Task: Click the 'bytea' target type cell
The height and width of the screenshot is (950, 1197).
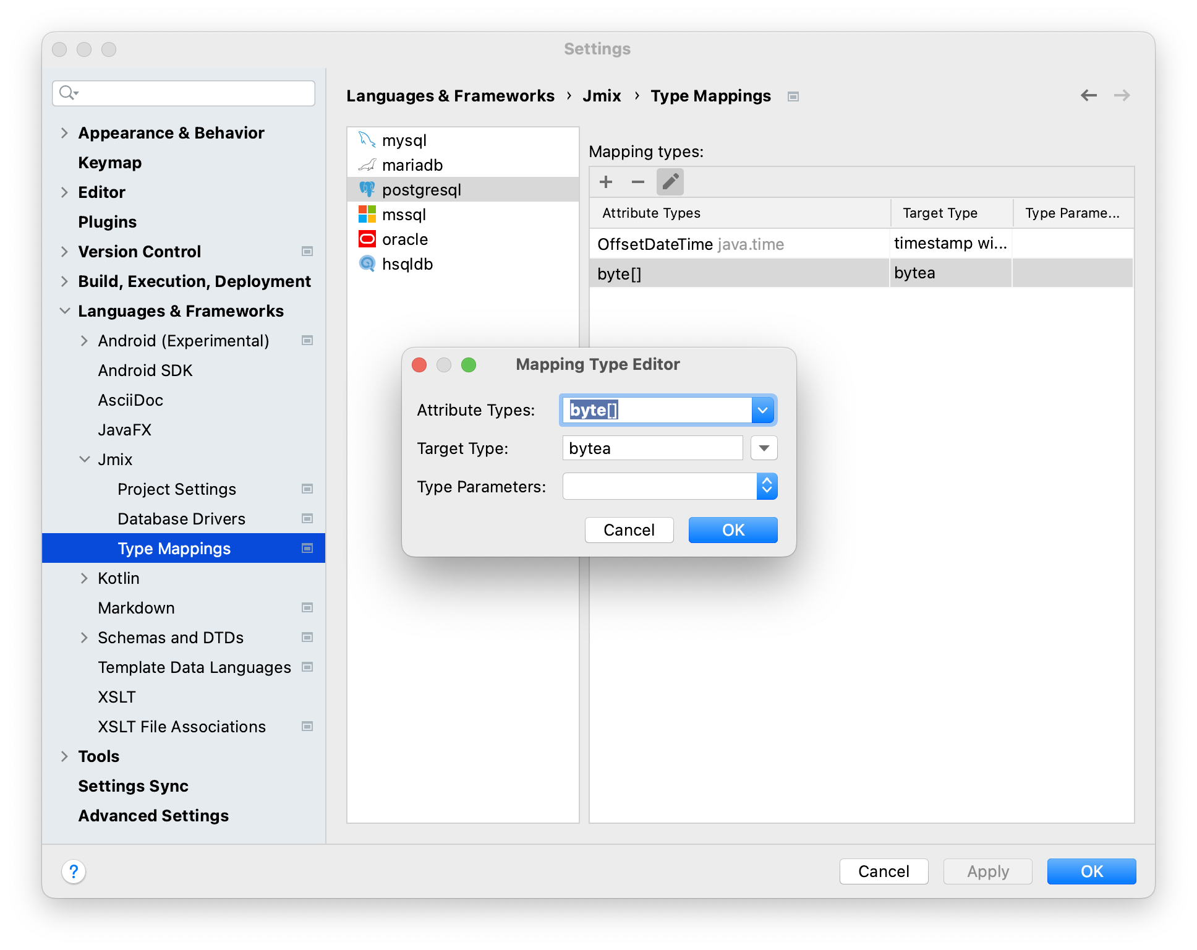Action: 951,273
